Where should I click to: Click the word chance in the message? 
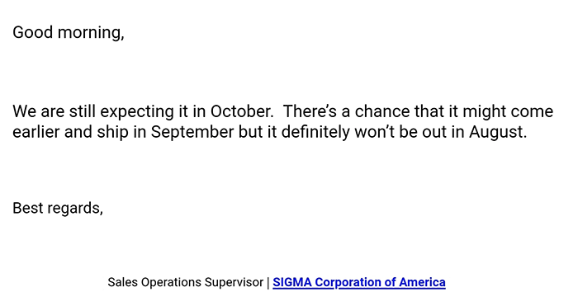382,111
